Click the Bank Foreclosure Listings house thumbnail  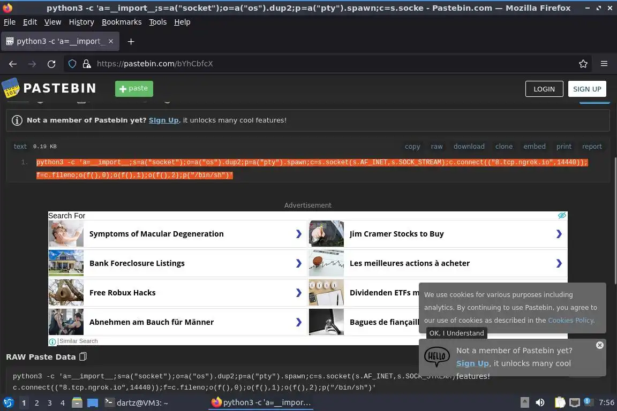coord(66,263)
